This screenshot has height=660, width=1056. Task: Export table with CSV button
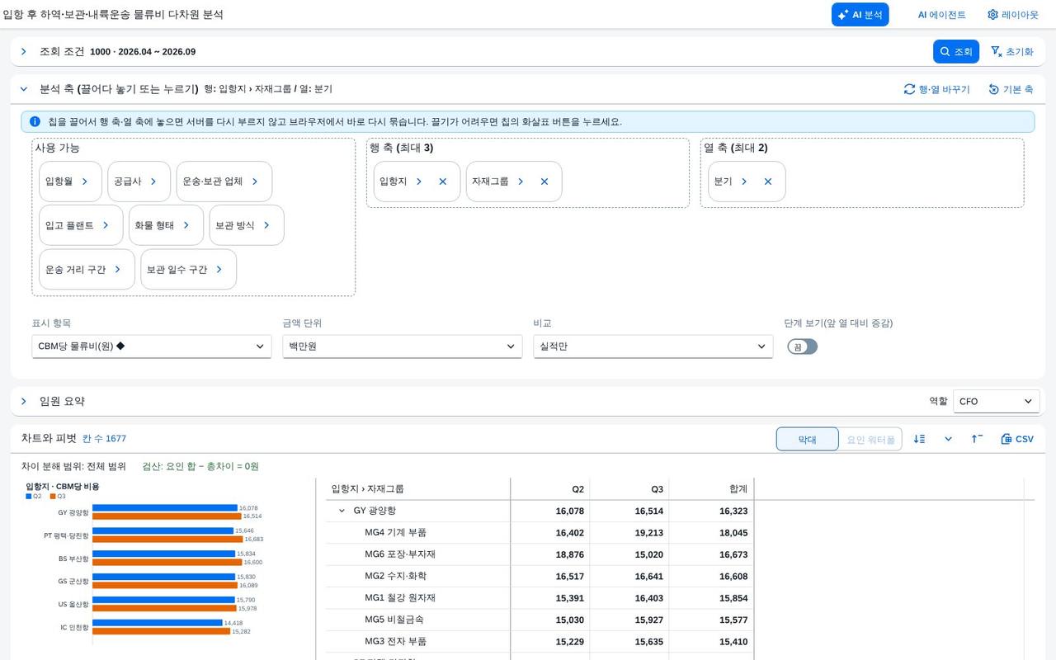click(x=1017, y=439)
